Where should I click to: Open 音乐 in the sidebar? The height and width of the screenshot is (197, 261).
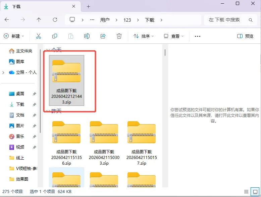click(x=17, y=136)
